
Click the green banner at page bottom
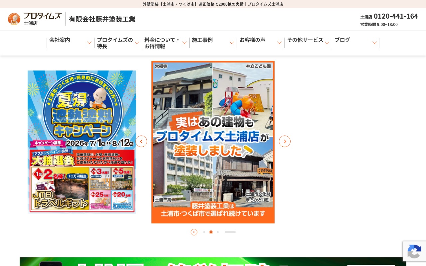coord(213,262)
